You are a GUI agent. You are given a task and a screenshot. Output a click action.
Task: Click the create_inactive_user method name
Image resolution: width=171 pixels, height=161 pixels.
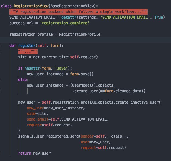tap(137, 102)
